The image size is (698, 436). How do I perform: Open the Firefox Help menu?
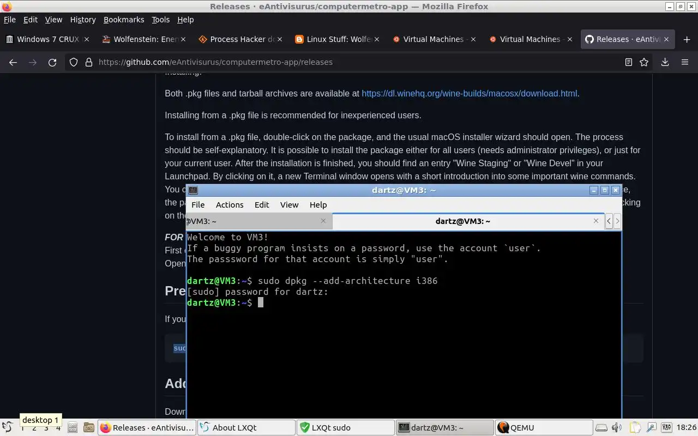tap(185, 20)
